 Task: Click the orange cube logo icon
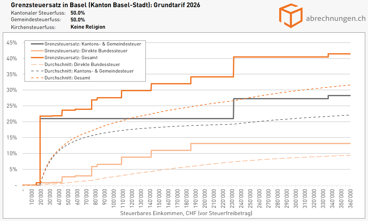(x=291, y=16)
